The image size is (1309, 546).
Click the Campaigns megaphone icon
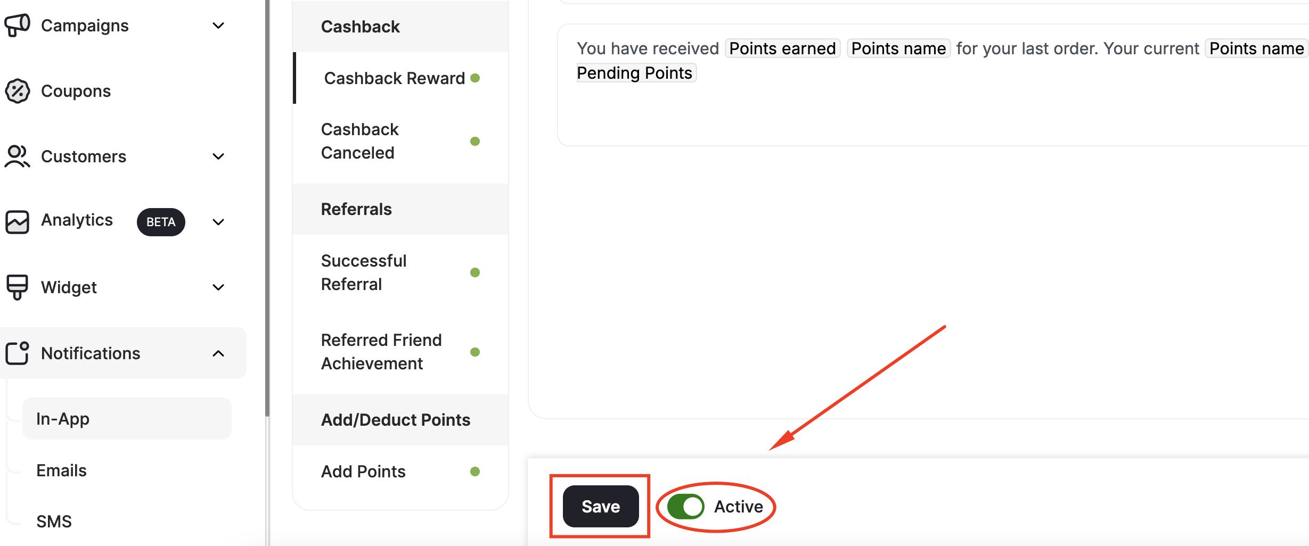17,25
